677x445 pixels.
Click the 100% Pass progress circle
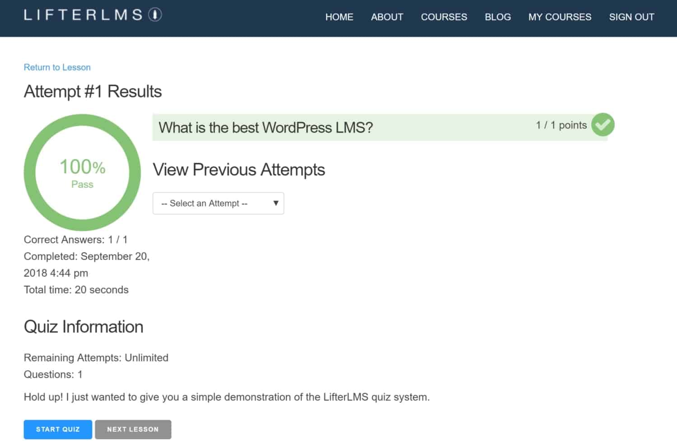pyautogui.click(x=82, y=172)
